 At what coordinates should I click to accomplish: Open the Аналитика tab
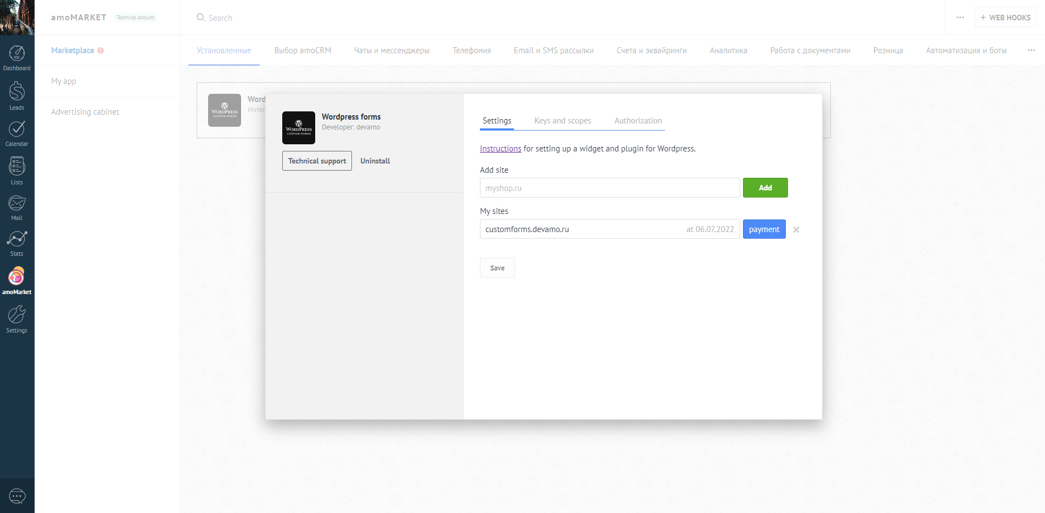point(728,50)
